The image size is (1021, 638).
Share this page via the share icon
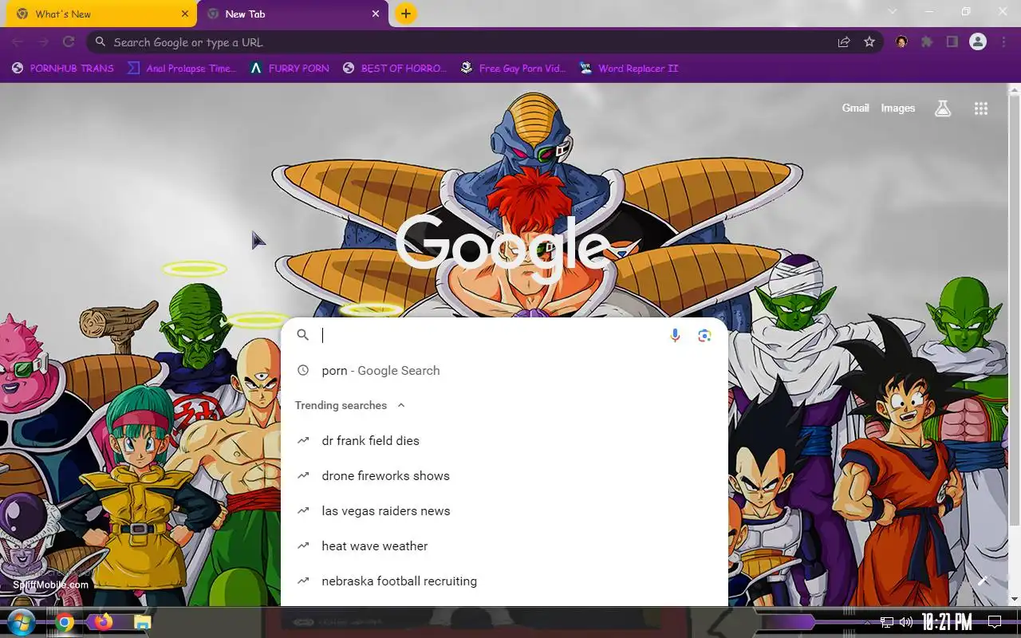tap(843, 42)
